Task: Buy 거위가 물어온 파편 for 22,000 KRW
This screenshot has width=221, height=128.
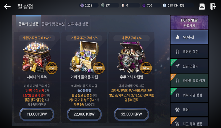Action: coord(84,114)
